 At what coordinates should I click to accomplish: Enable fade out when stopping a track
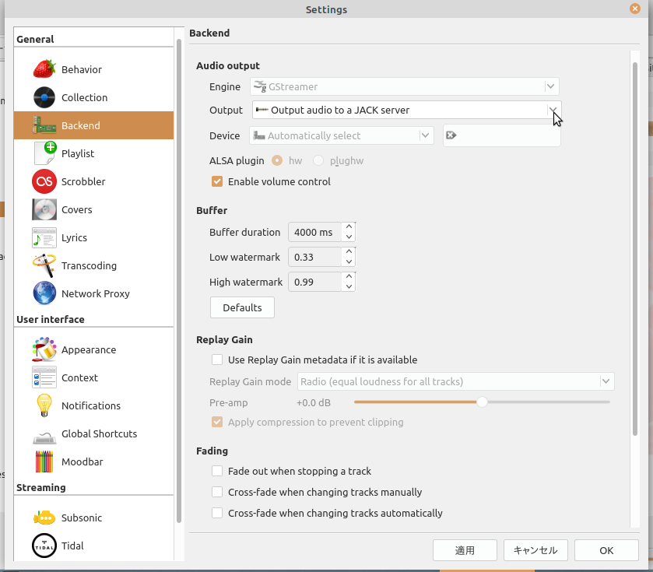(x=216, y=471)
